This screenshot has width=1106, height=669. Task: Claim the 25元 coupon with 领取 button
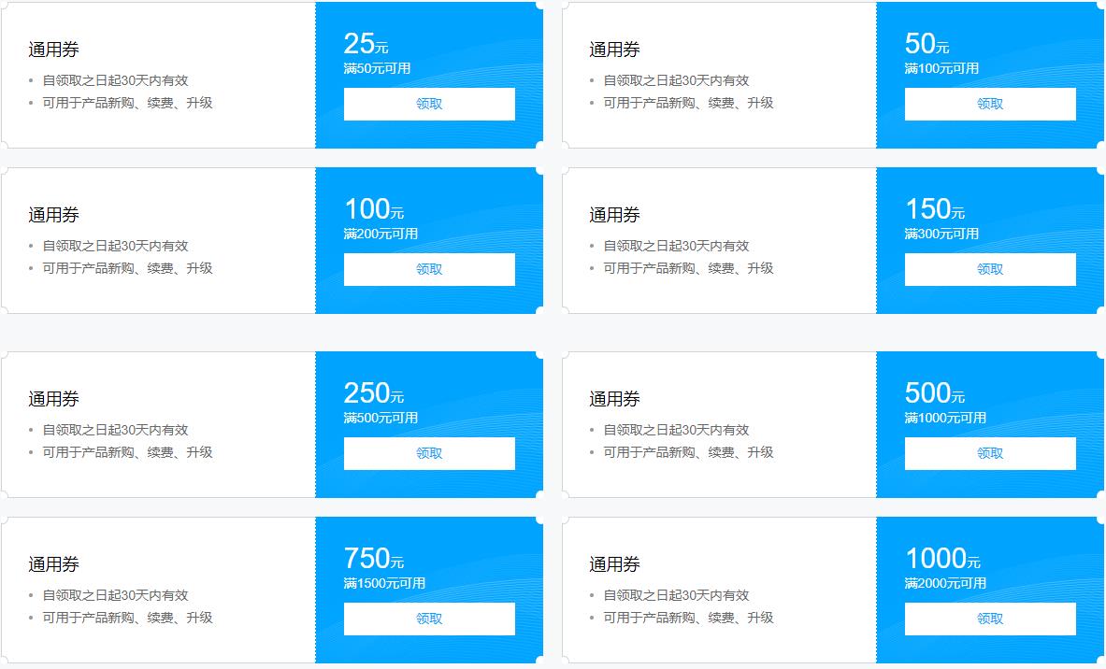(429, 104)
